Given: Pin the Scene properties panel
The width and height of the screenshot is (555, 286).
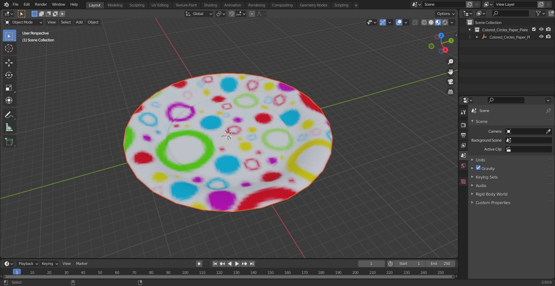Looking at the screenshot, I should 548,111.
